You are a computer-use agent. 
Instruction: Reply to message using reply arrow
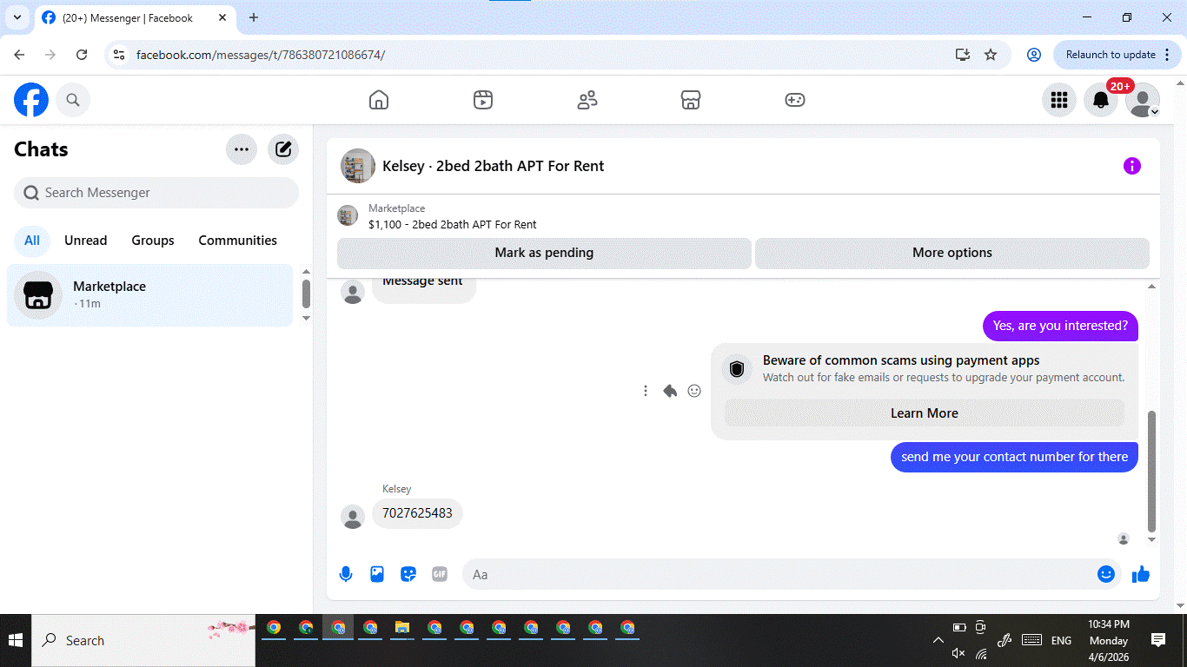(670, 391)
